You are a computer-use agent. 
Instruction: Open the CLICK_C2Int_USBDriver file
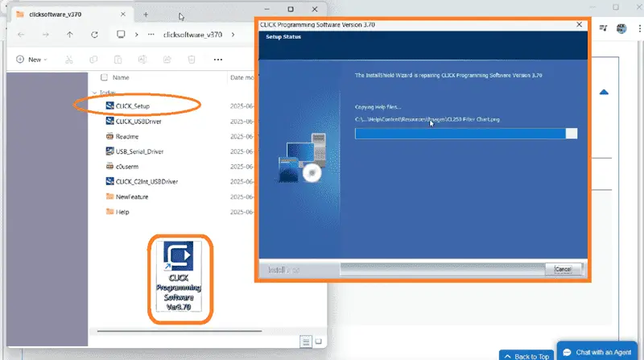coord(147,182)
